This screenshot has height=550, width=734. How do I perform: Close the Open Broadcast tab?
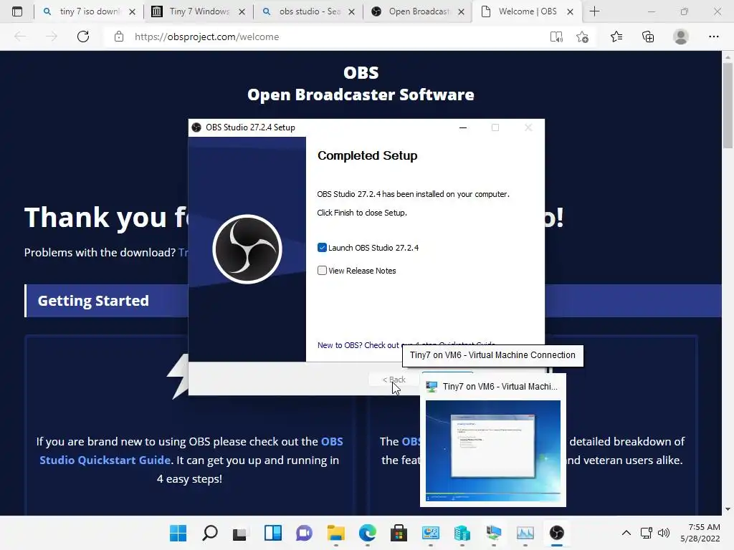coord(461,11)
